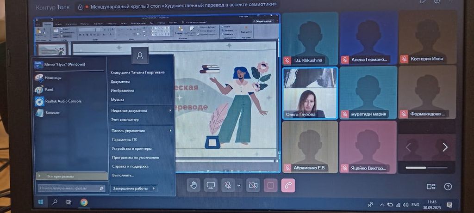Screen dimensions: 474x213
Task: Leave call with pink phone button
Action: point(288,185)
